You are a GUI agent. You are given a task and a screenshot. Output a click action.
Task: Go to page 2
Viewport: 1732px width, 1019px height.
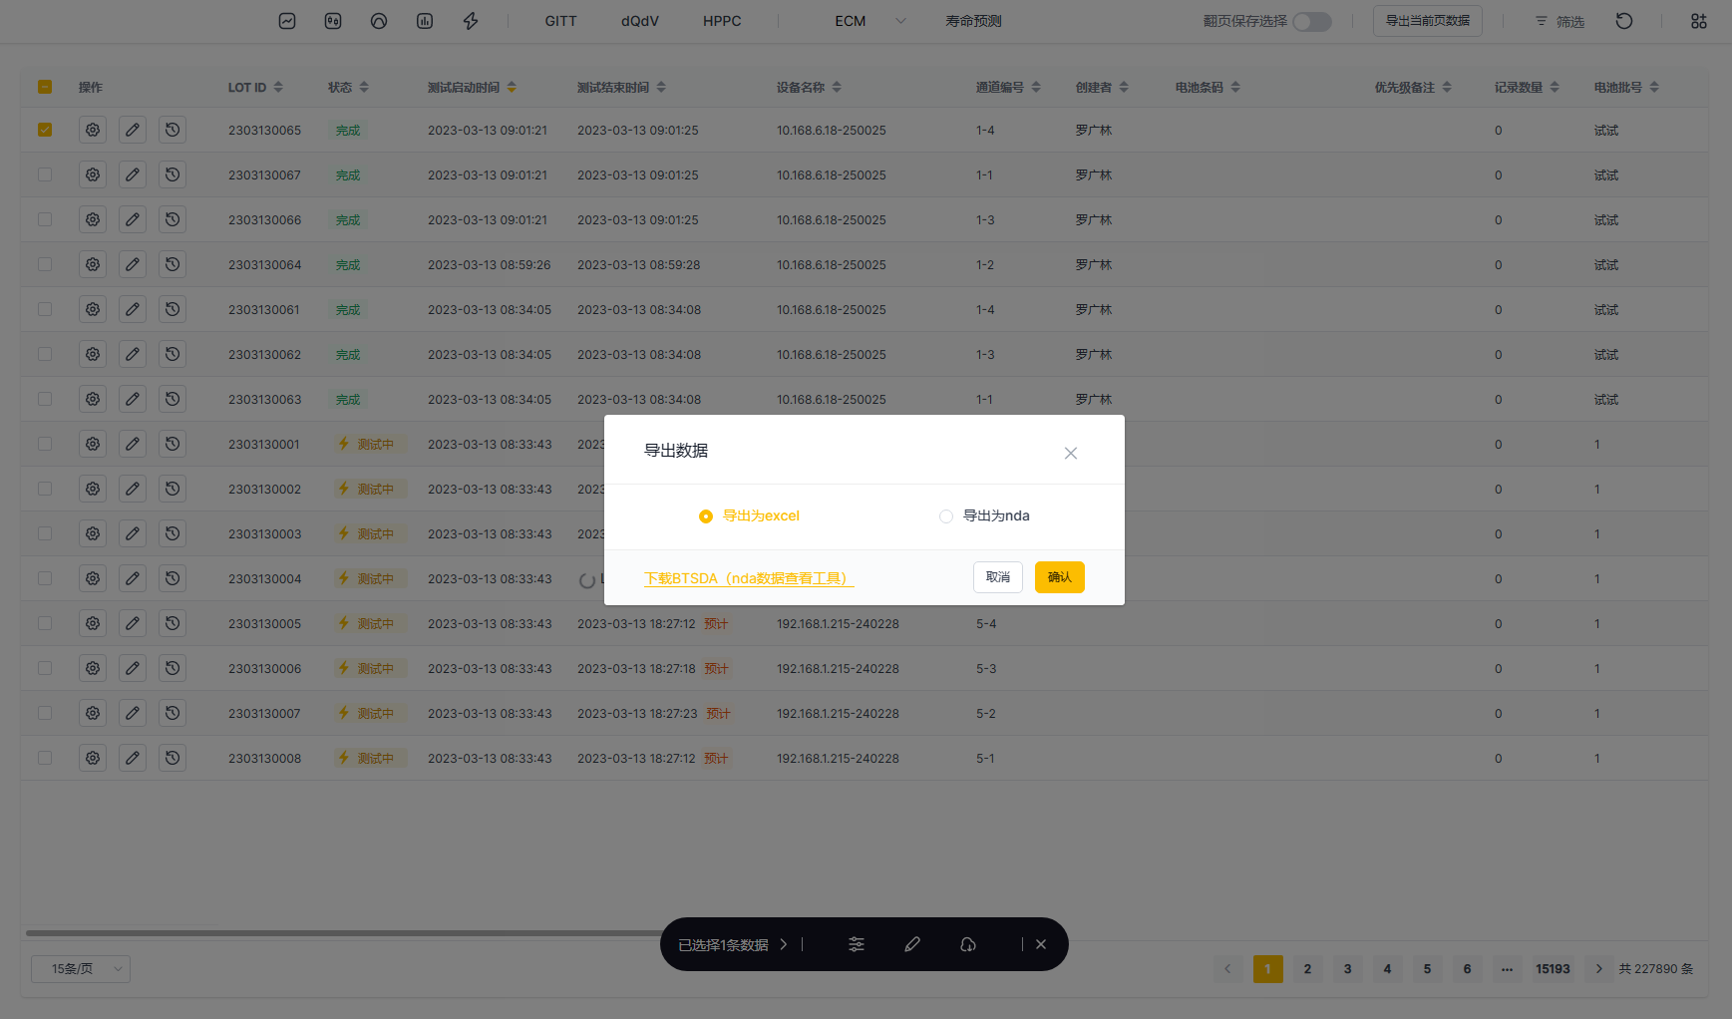pyautogui.click(x=1307, y=969)
